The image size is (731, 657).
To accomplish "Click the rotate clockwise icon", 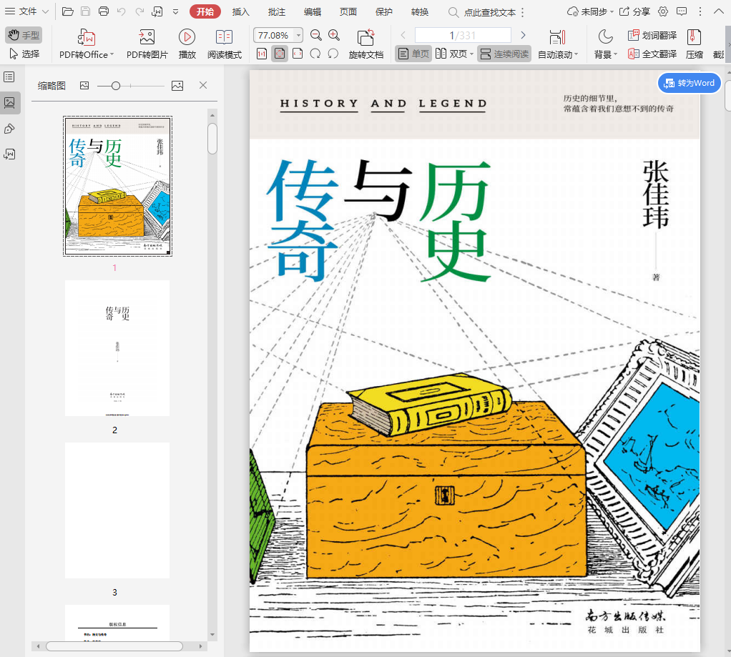I will (315, 54).
